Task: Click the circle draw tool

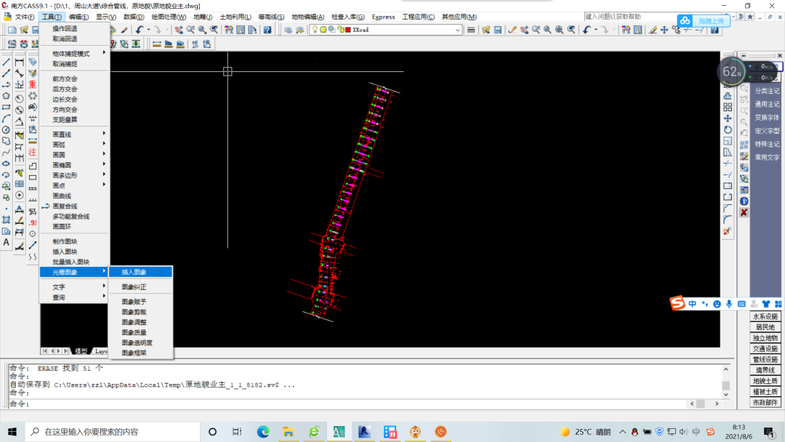Action: tap(6, 129)
